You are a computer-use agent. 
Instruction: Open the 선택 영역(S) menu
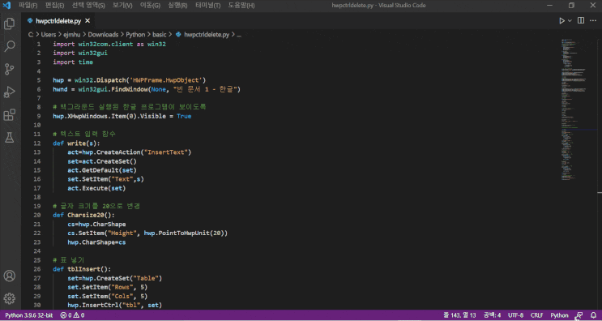click(x=88, y=6)
